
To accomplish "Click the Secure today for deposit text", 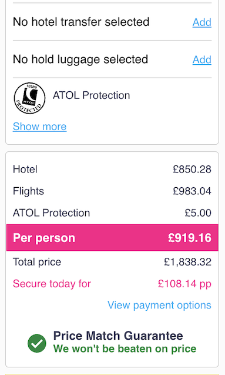I will [52, 284].
